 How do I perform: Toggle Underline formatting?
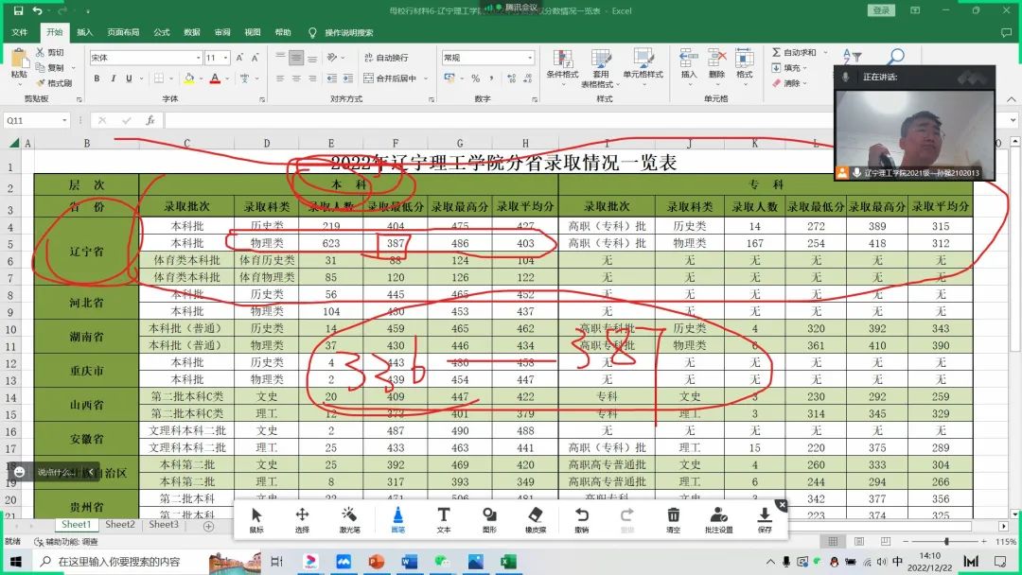129,78
